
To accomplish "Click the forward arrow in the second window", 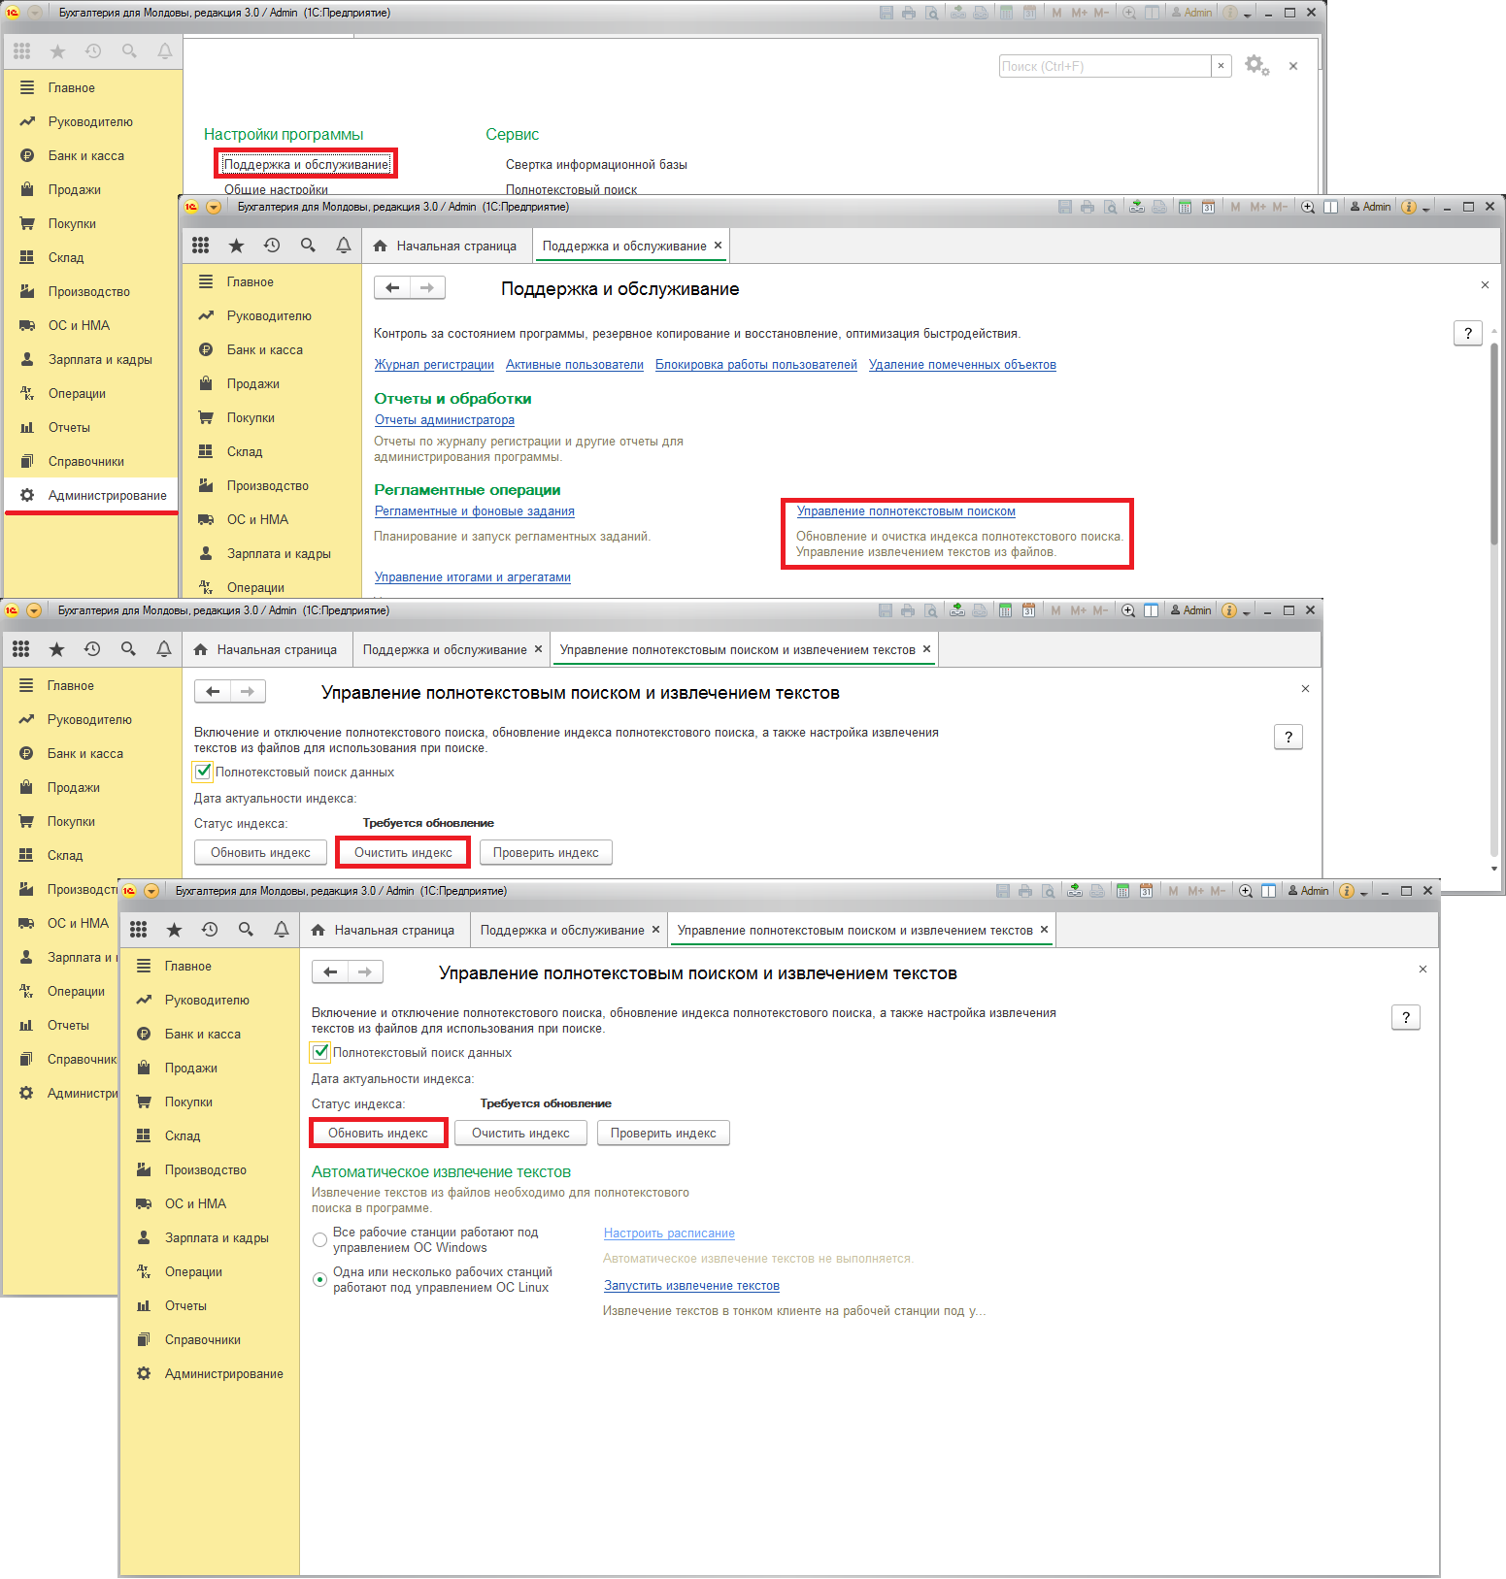I will click(427, 287).
